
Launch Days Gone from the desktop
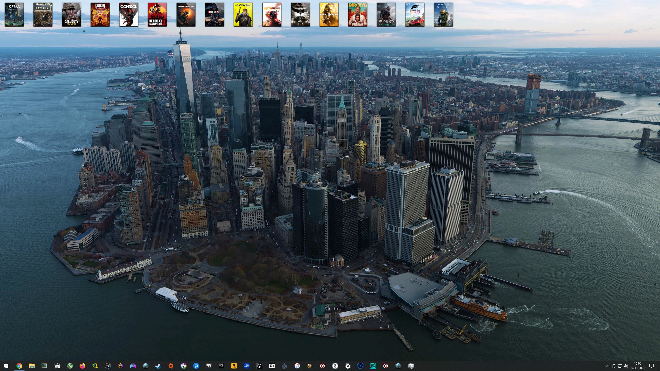click(43, 15)
